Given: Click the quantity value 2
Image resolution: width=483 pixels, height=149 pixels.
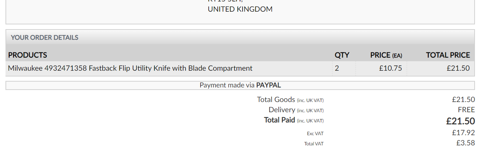Looking at the screenshot, I should click(x=337, y=68).
